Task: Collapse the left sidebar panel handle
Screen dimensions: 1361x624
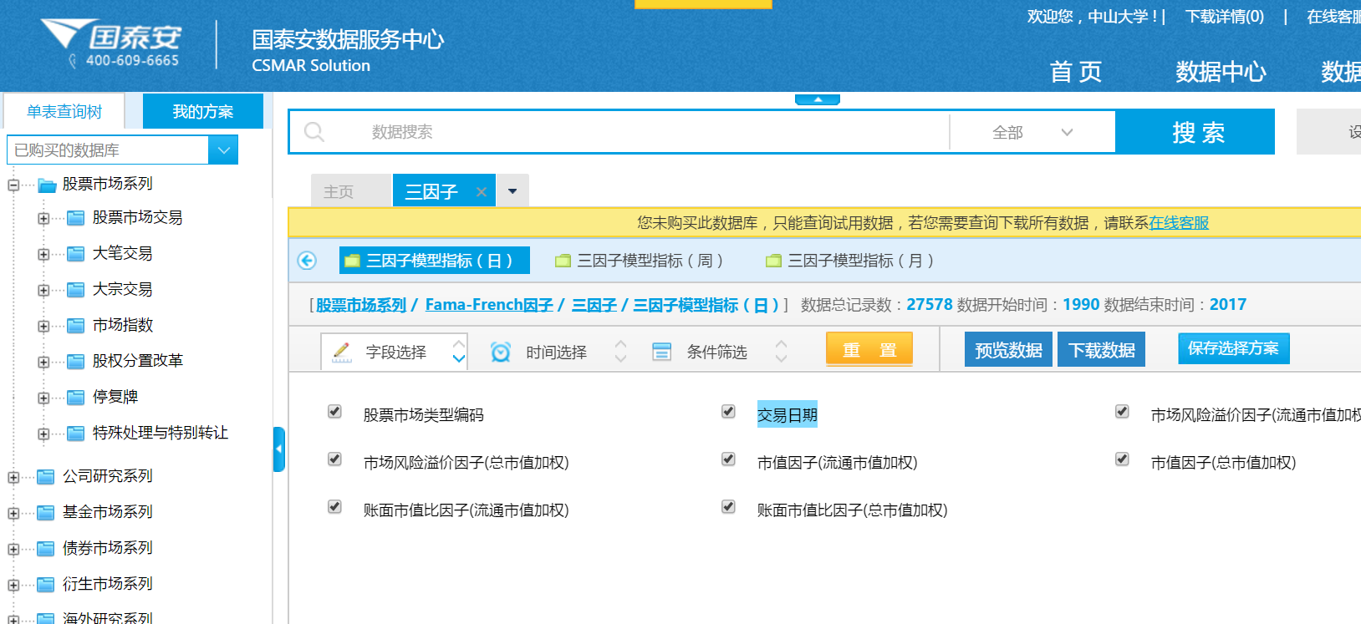Action: [279, 449]
